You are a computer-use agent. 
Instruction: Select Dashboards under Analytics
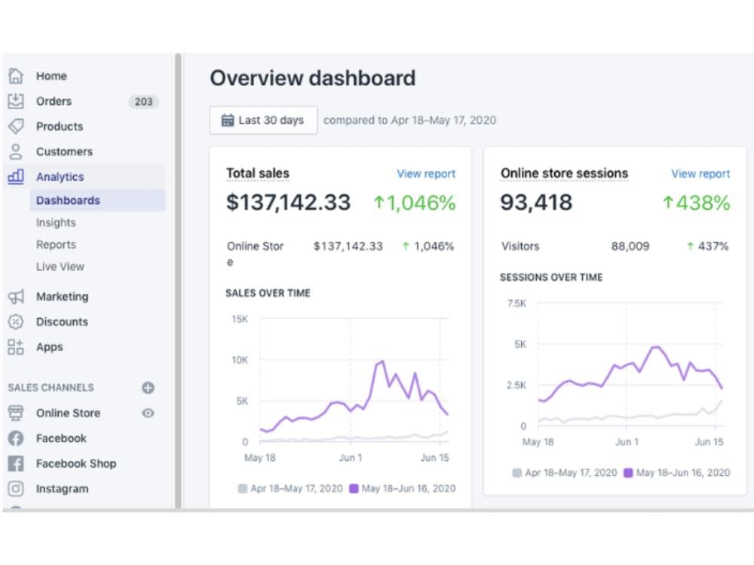tap(97, 200)
